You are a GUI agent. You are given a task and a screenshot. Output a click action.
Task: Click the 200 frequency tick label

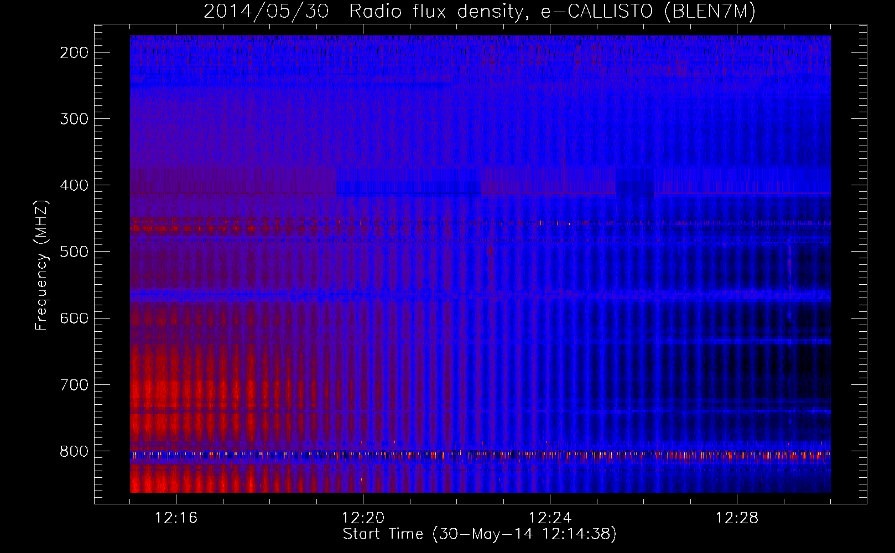point(74,53)
